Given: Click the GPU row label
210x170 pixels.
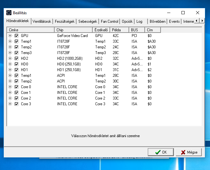Looking at the screenshot, I should click(24, 36).
